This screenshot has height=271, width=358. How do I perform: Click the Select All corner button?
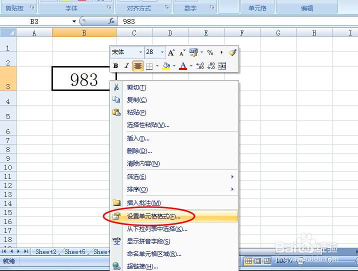[8, 32]
